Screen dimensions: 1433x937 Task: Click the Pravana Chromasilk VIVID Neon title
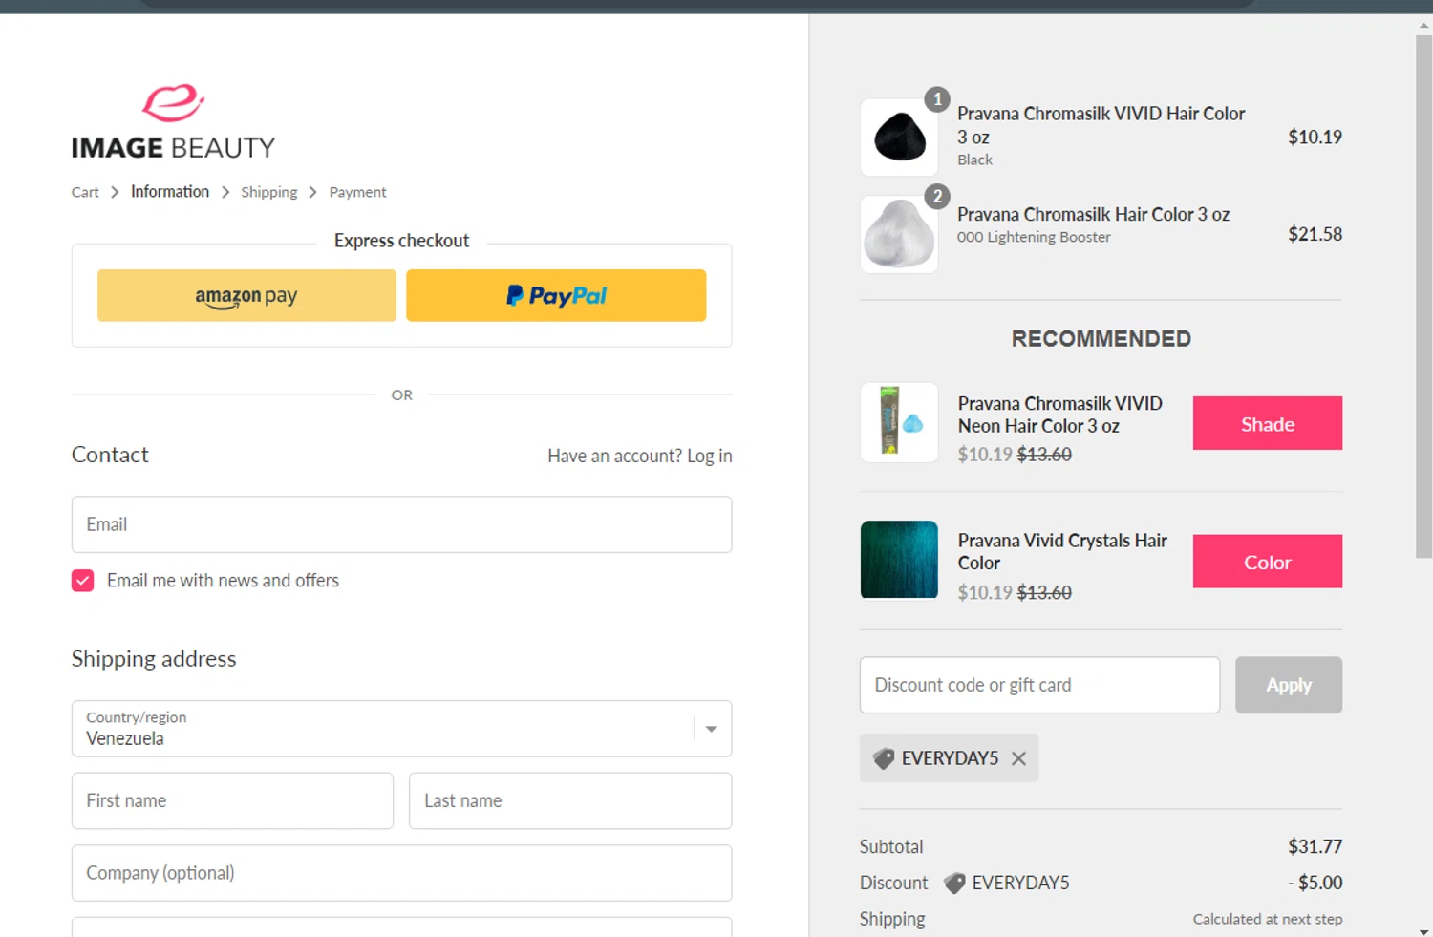click(1060, 415)
